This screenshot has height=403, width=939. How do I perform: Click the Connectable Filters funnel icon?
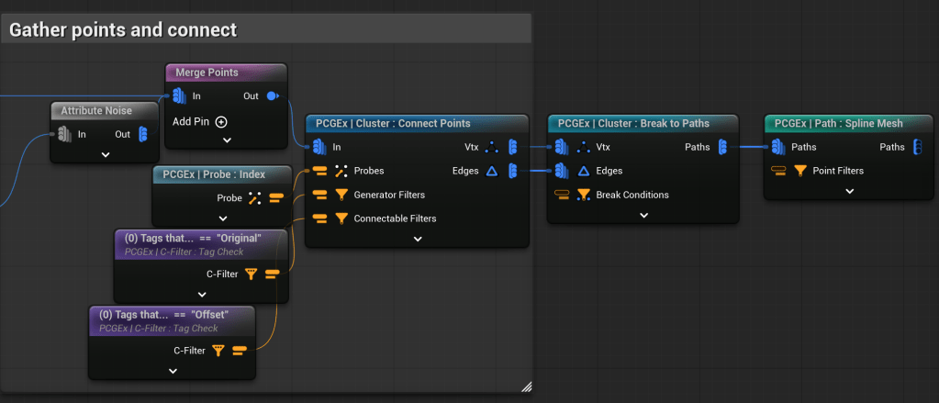click(341, 218)
